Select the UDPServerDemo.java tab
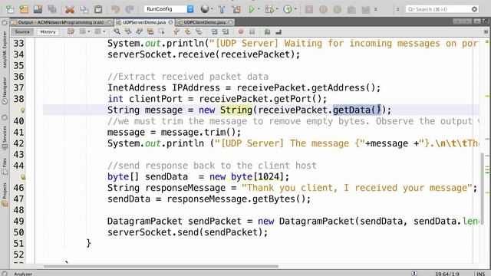491x276 pixels. [x=143, y=22]
